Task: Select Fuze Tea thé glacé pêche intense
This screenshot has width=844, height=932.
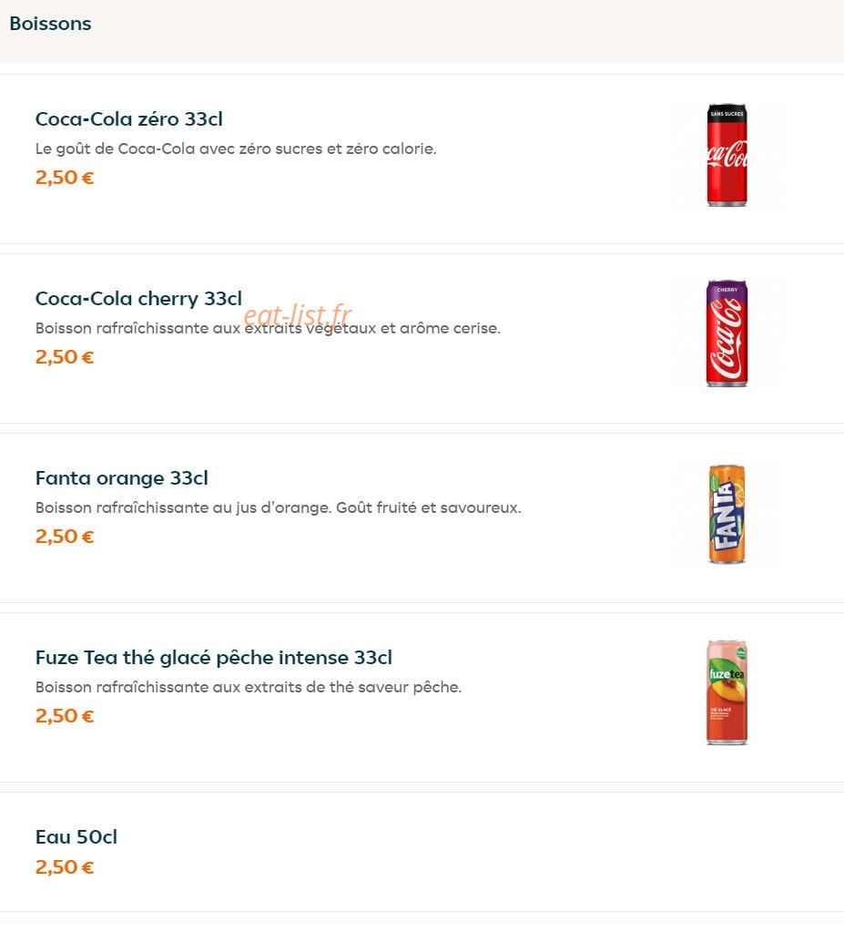Action: (x=214, y=658)
